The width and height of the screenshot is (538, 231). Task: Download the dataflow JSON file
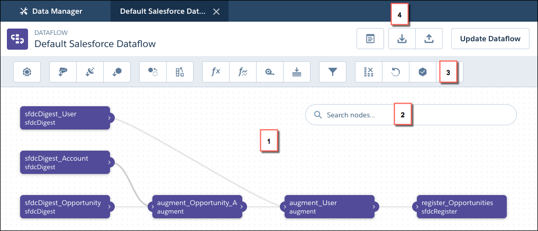[x=402, y=39]
